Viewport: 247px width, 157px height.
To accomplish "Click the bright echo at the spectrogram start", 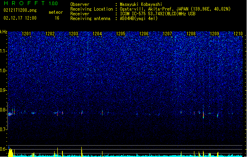I will pos(10,114).
